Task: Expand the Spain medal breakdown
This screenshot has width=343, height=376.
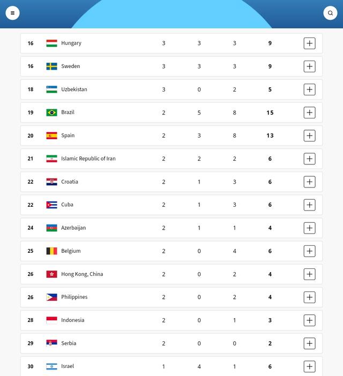Action: coord(309,136)
